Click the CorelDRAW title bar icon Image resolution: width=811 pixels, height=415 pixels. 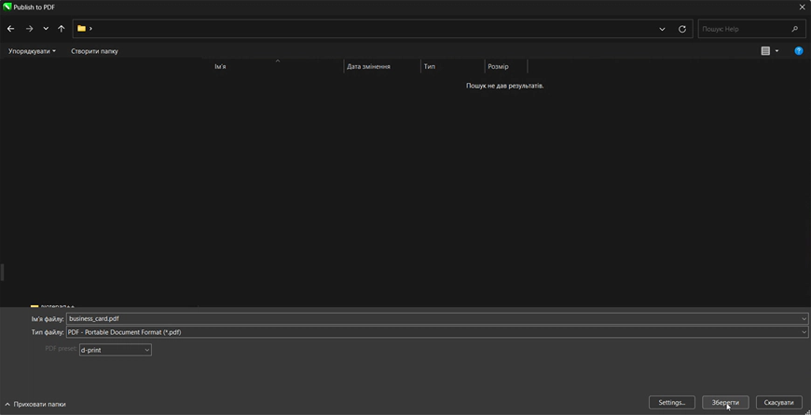pyautogui.click(x=7, y=7)
